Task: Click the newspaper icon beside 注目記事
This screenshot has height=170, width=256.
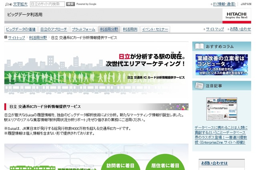Action: coord(199,86)
